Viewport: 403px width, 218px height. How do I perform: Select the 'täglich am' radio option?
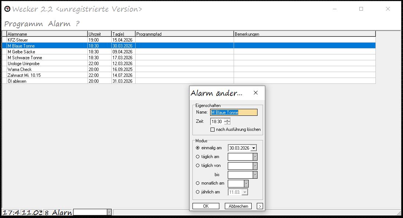click(198, 157)
